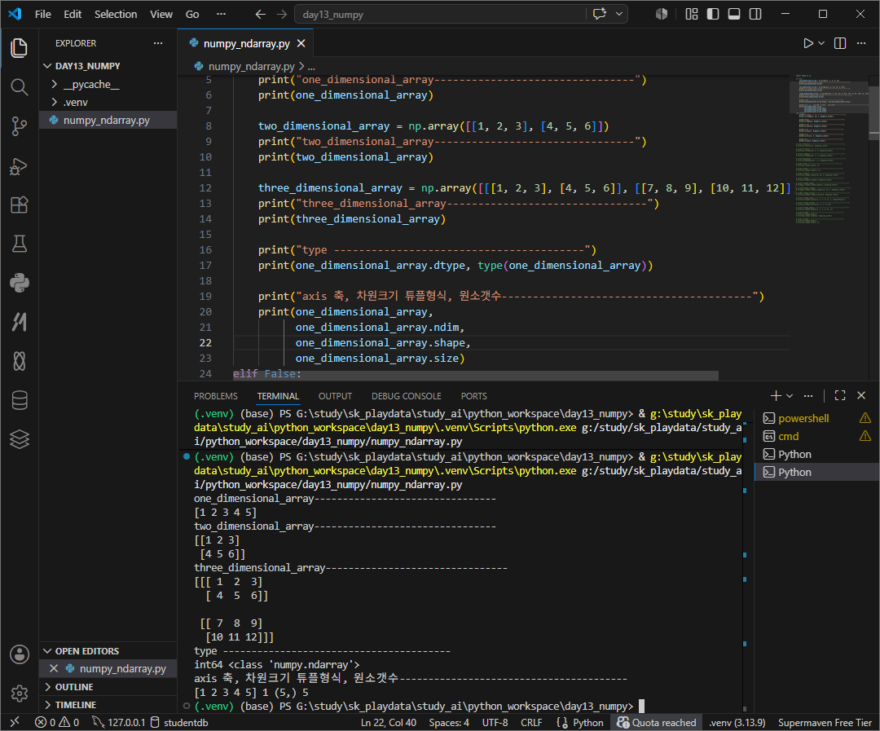880x731 pixels.
Task: Open remote window button in status bar
Action: (x=15, y=722)
